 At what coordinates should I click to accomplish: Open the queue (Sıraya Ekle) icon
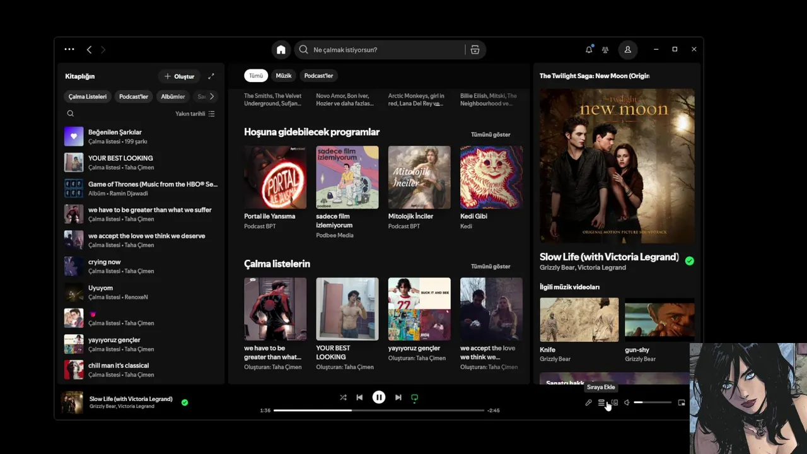(x=601, y=402)
